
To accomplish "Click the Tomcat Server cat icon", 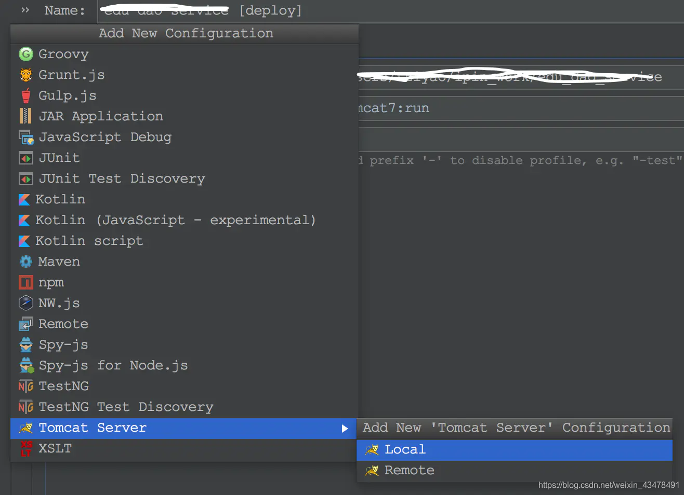I will click(25, 428).
